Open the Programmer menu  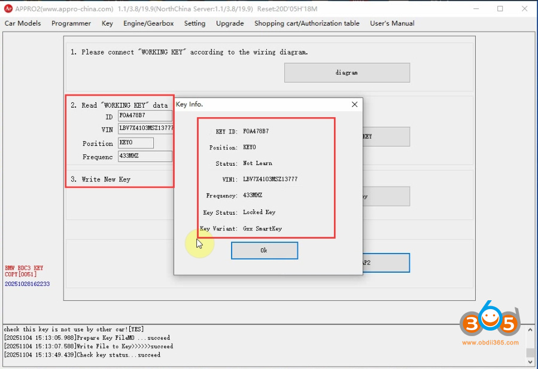pyautogui.click(x=71, y=23)
